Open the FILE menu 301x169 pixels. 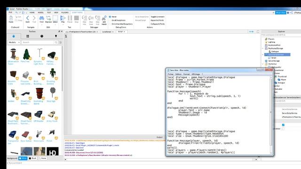10,13
